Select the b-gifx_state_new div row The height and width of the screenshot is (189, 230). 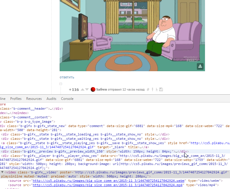coord(115,128)
